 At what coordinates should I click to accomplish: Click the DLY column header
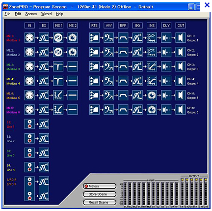(166, 26)
